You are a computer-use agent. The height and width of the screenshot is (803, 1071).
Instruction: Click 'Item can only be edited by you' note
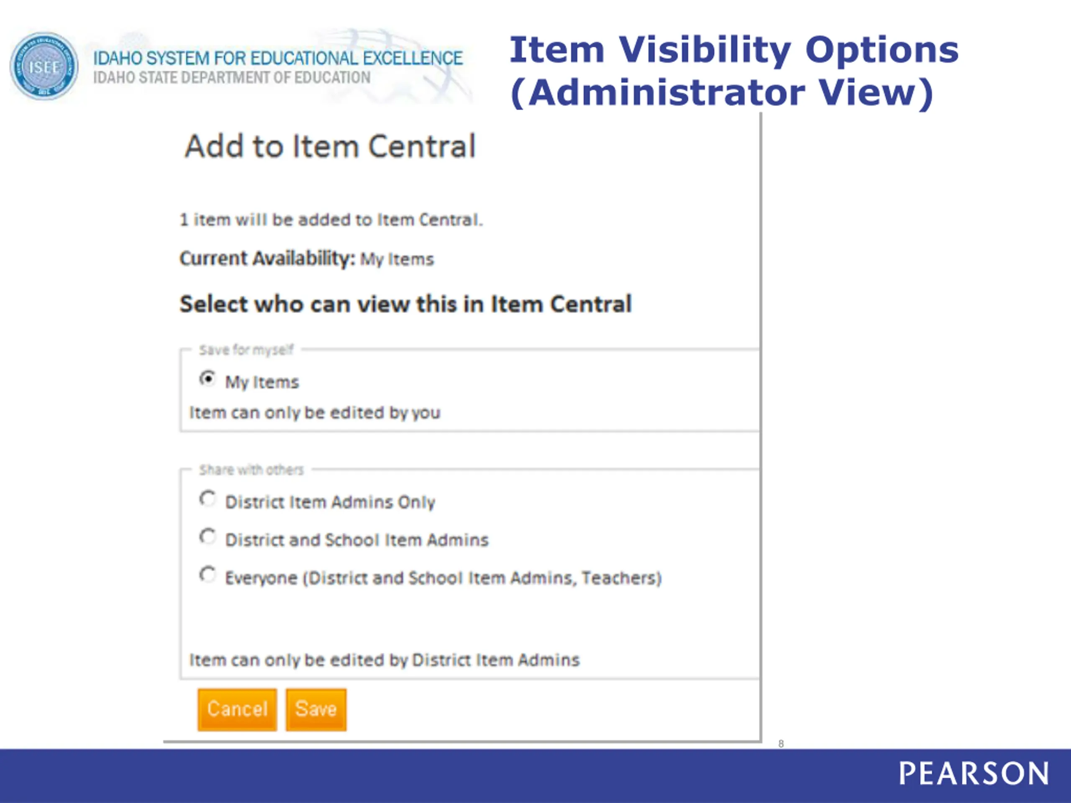(x=315, y=413)
